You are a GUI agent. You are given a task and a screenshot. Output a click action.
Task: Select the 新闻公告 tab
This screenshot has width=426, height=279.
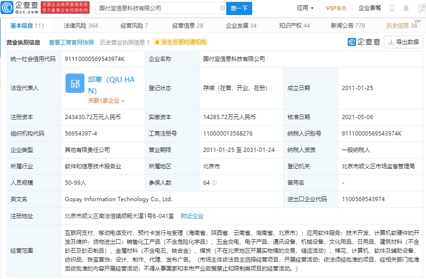click(x=348, y=26)
